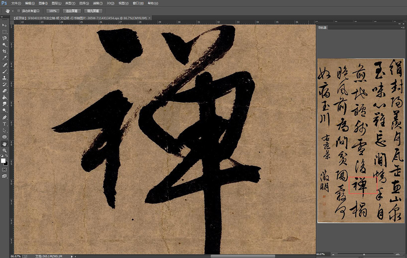The image size is (407, 258).
Task: Open the 文件(F) menu
Action: pos(16,3)
